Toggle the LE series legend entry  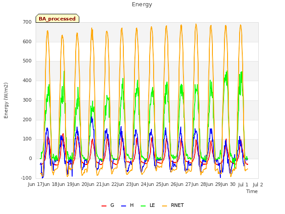(148, 205)
